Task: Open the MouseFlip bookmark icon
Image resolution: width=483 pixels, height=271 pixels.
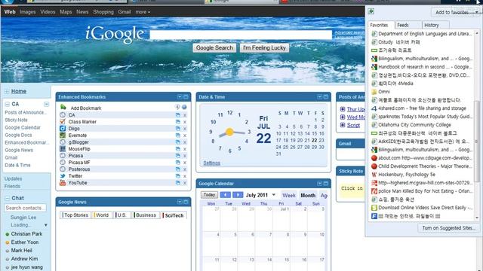Action: (63, 149)
